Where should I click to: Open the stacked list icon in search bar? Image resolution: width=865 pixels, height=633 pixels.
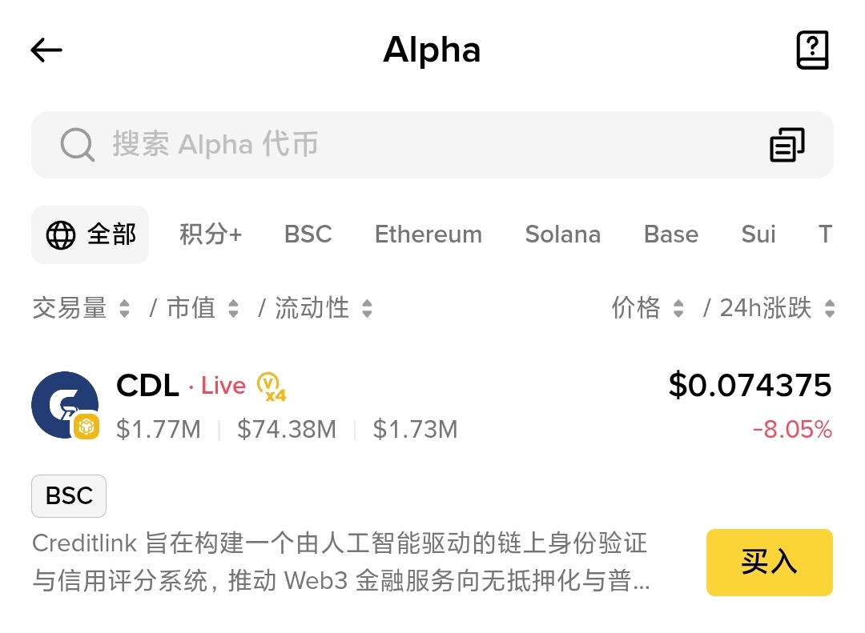pyautogui.click(x=787, y=145)
